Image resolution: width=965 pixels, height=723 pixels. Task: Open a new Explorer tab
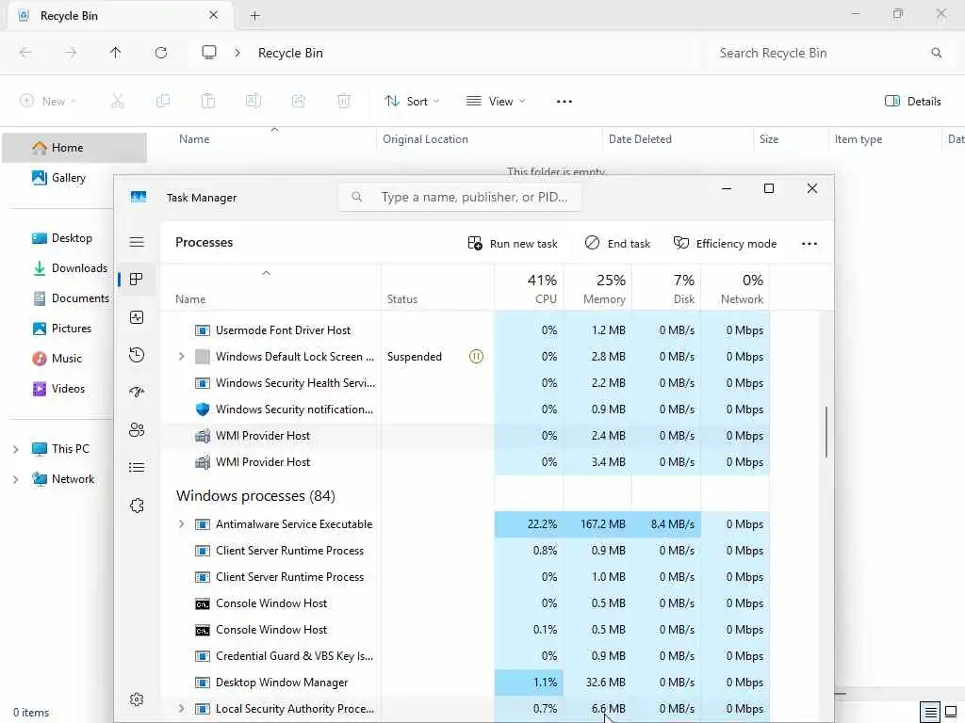[x=254, y=16]
